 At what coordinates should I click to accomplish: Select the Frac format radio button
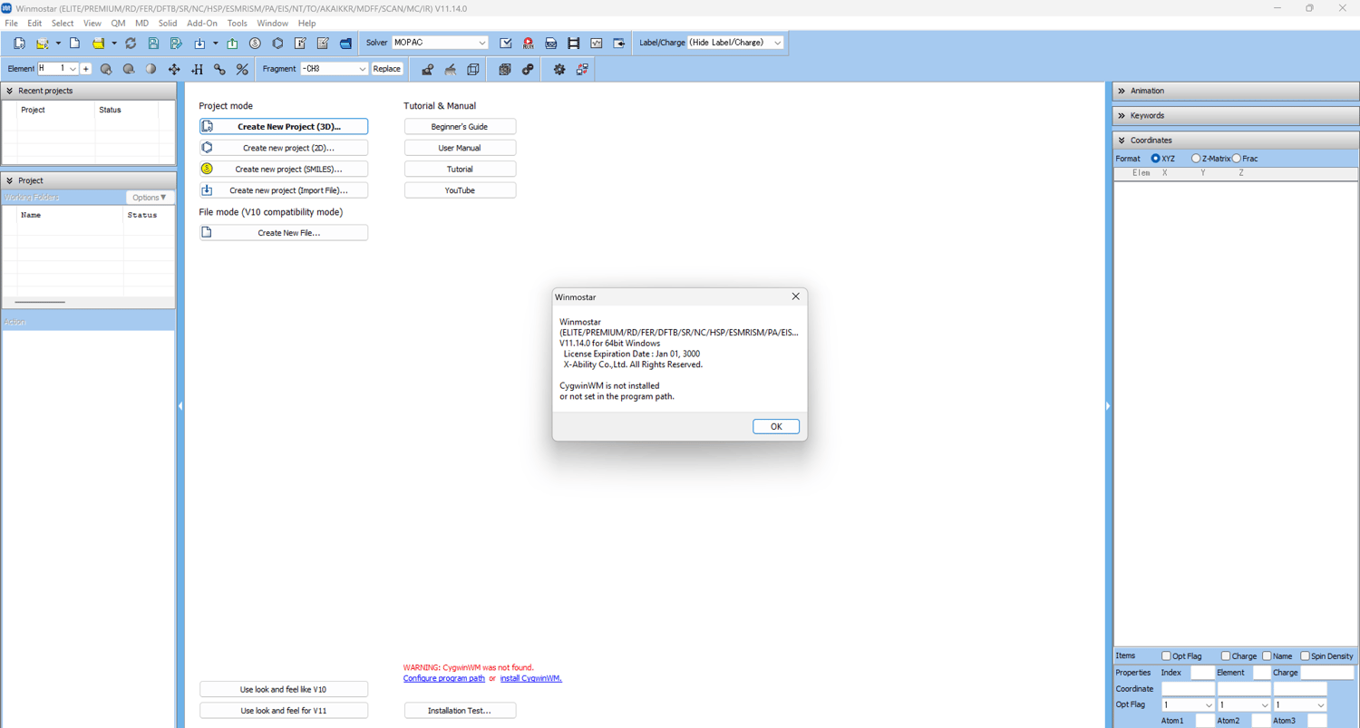tap(1237, 159)
